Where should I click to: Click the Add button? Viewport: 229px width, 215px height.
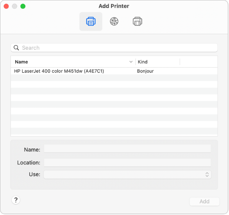tap(204, 201)
